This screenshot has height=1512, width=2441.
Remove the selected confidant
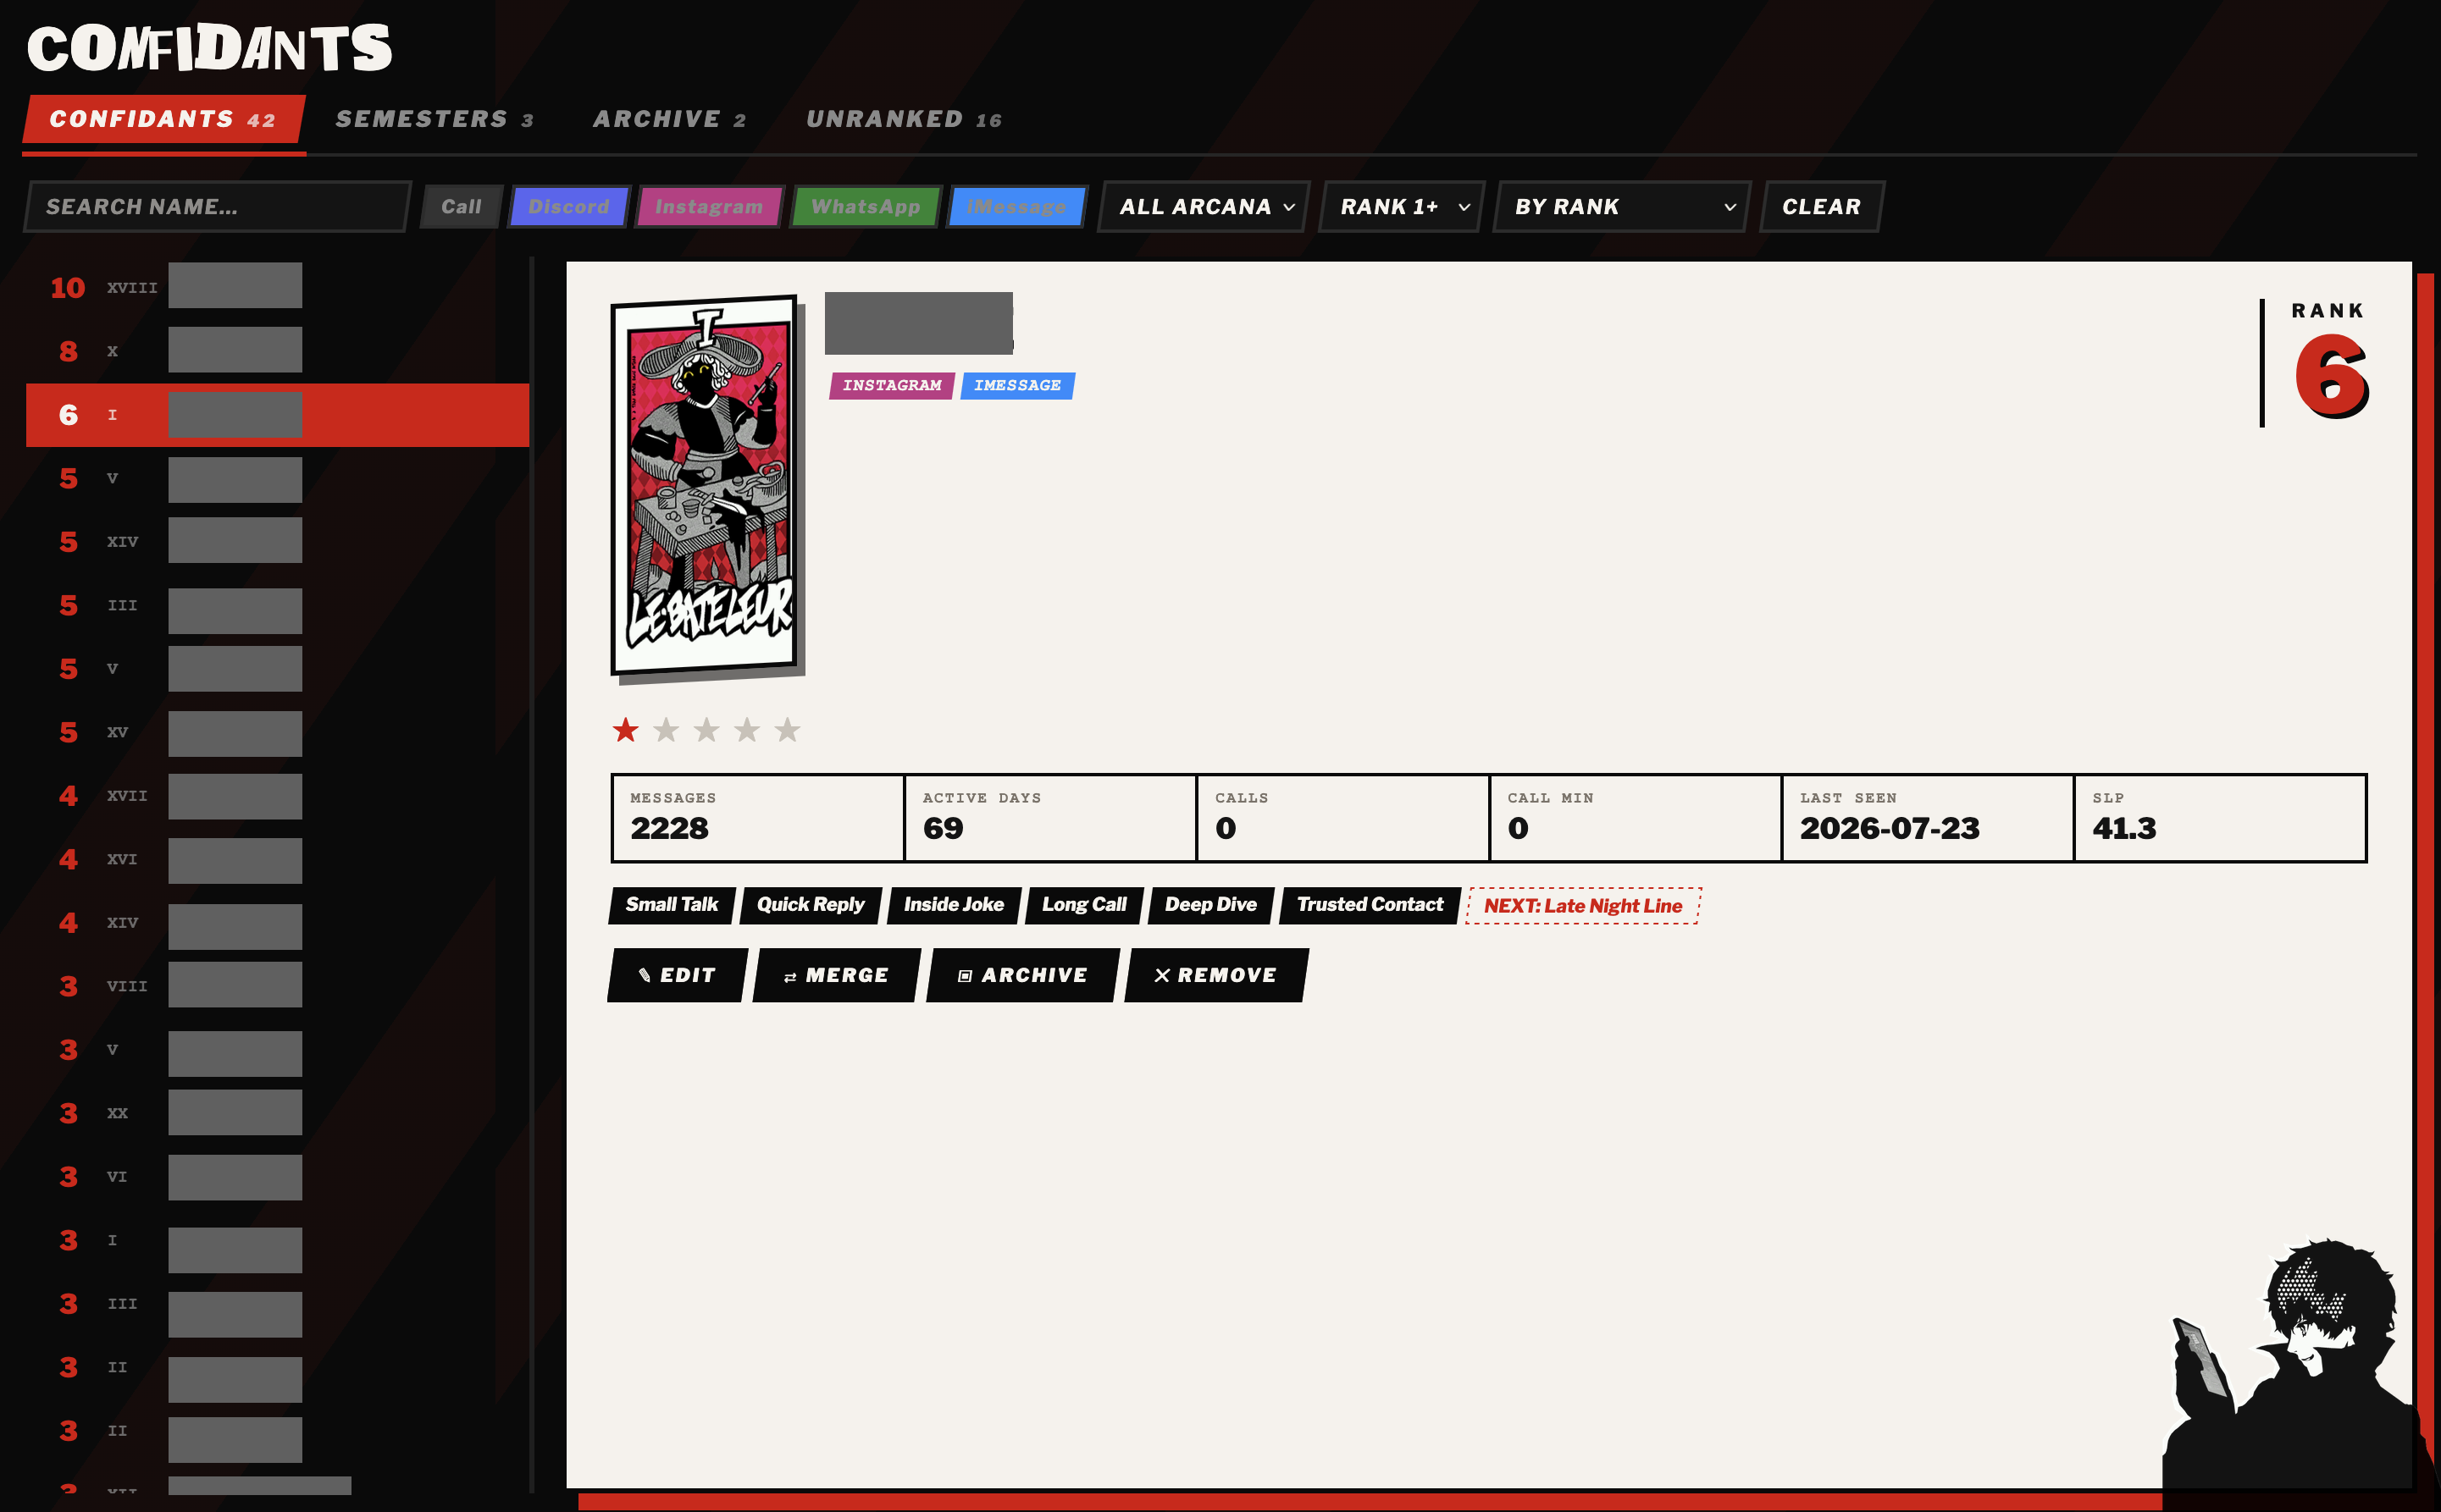(1216, 975)
